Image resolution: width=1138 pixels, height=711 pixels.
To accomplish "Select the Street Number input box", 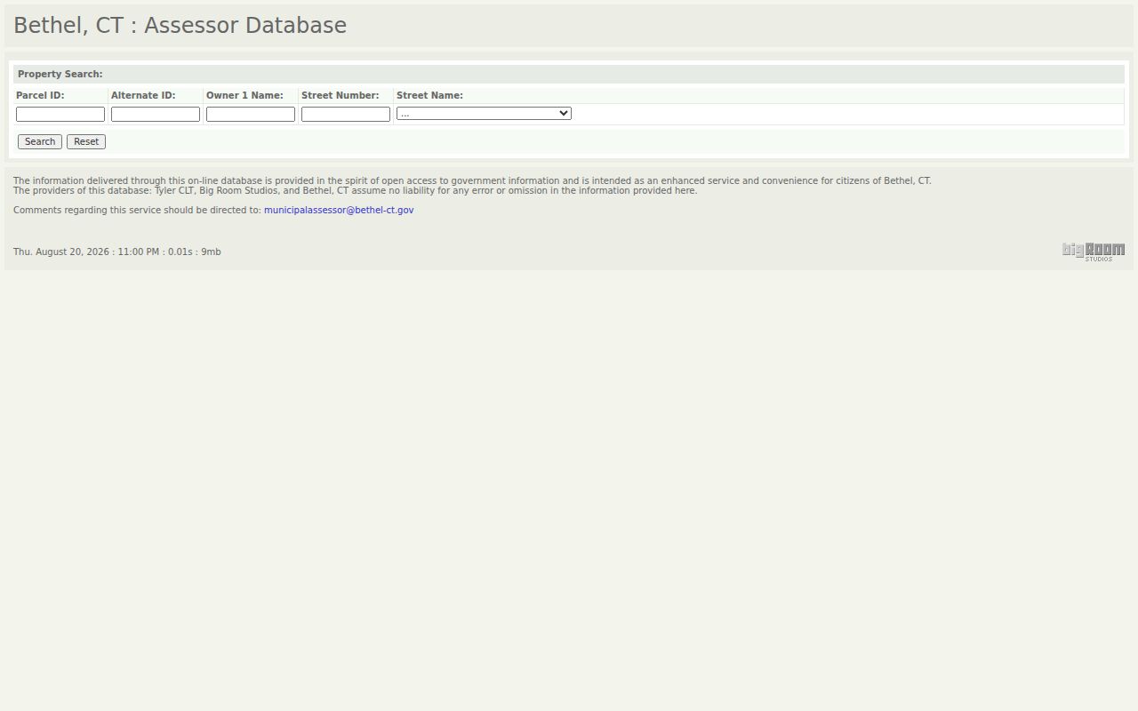I will point(346,114).
